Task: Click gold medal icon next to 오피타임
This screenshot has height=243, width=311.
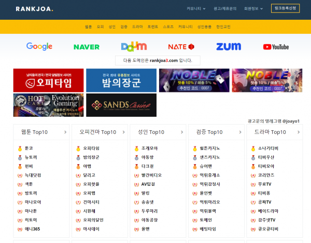Action: 78,148
